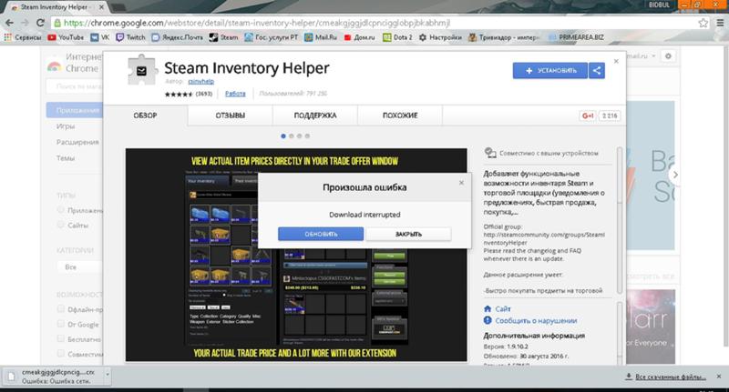
Task: Switch to the ОБЗОР tab
Action: 145,116
